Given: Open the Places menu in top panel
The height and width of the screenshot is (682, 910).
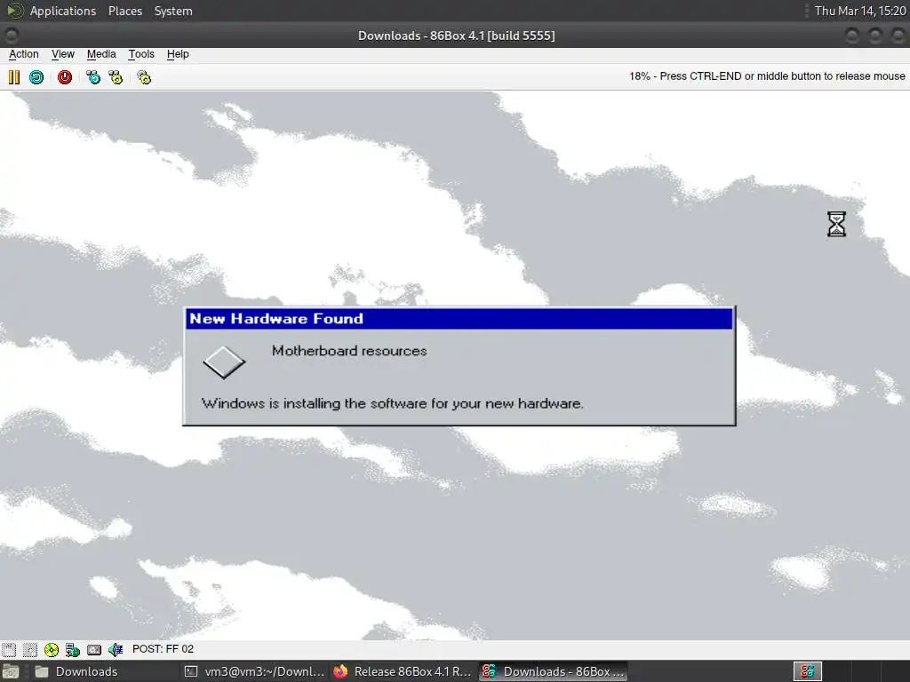Looking at the screenshot, I should [x=125, y=11].
